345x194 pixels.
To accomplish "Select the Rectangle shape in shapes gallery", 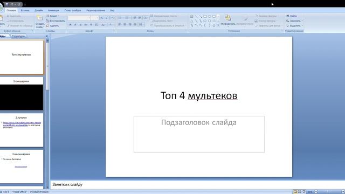I will coord(205,17).
